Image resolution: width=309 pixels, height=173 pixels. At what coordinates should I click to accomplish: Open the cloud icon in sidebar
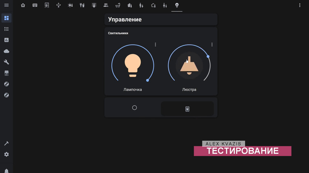6,51
